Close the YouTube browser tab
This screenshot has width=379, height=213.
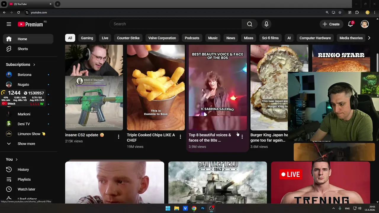(50, 4)
